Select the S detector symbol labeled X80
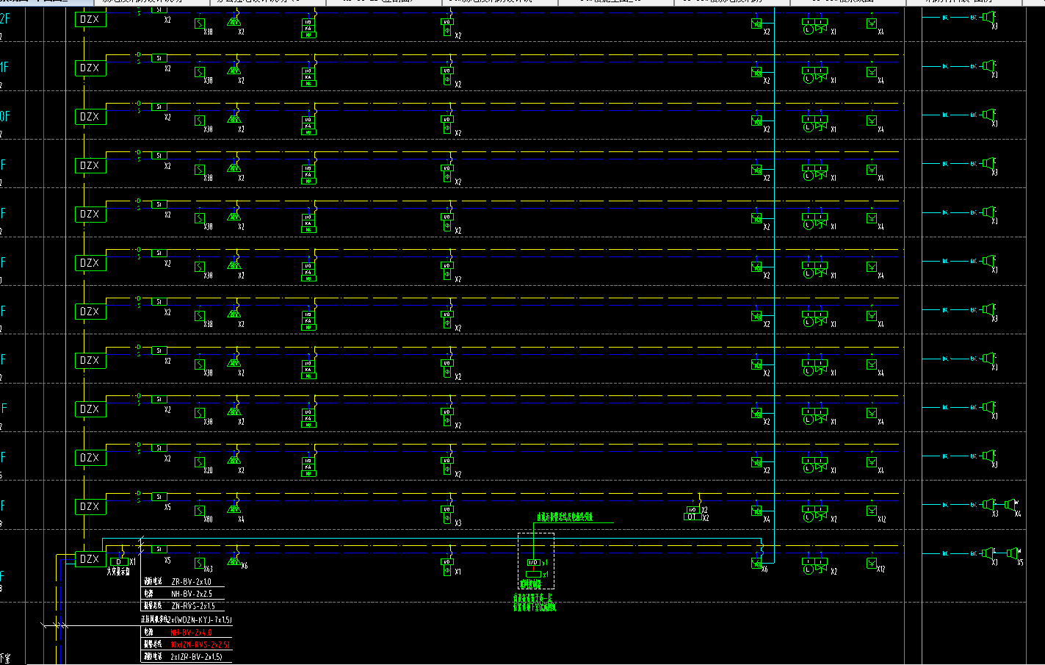 (x=200, y=511)
